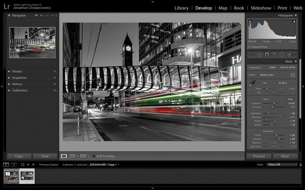The width and height of the screenshot is (305, 190).
Task: Open the Filters Off dropdown
Action: tap(282, 164)
